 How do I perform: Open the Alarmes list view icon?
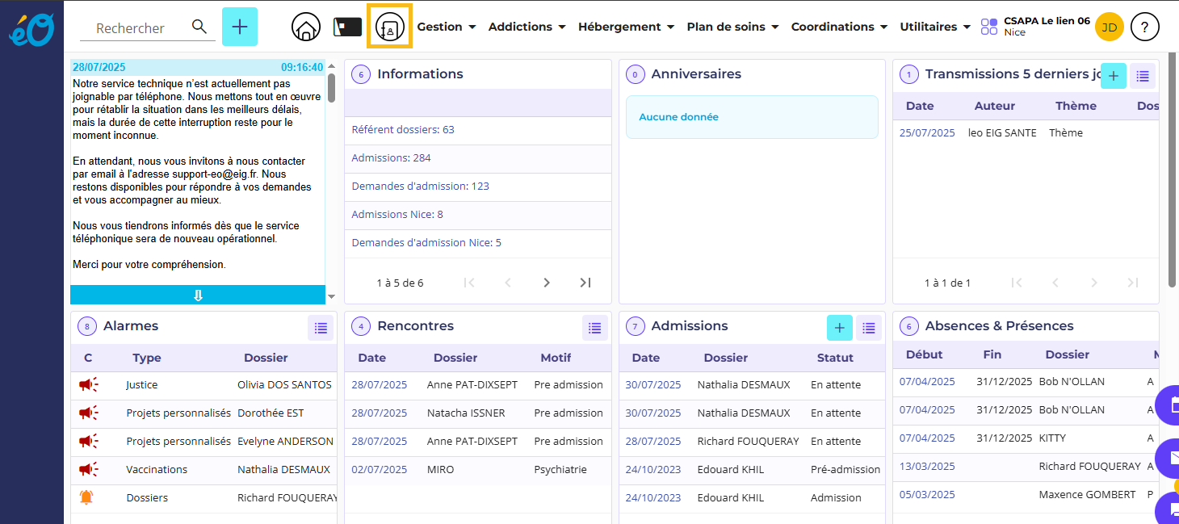click(321, 328)
